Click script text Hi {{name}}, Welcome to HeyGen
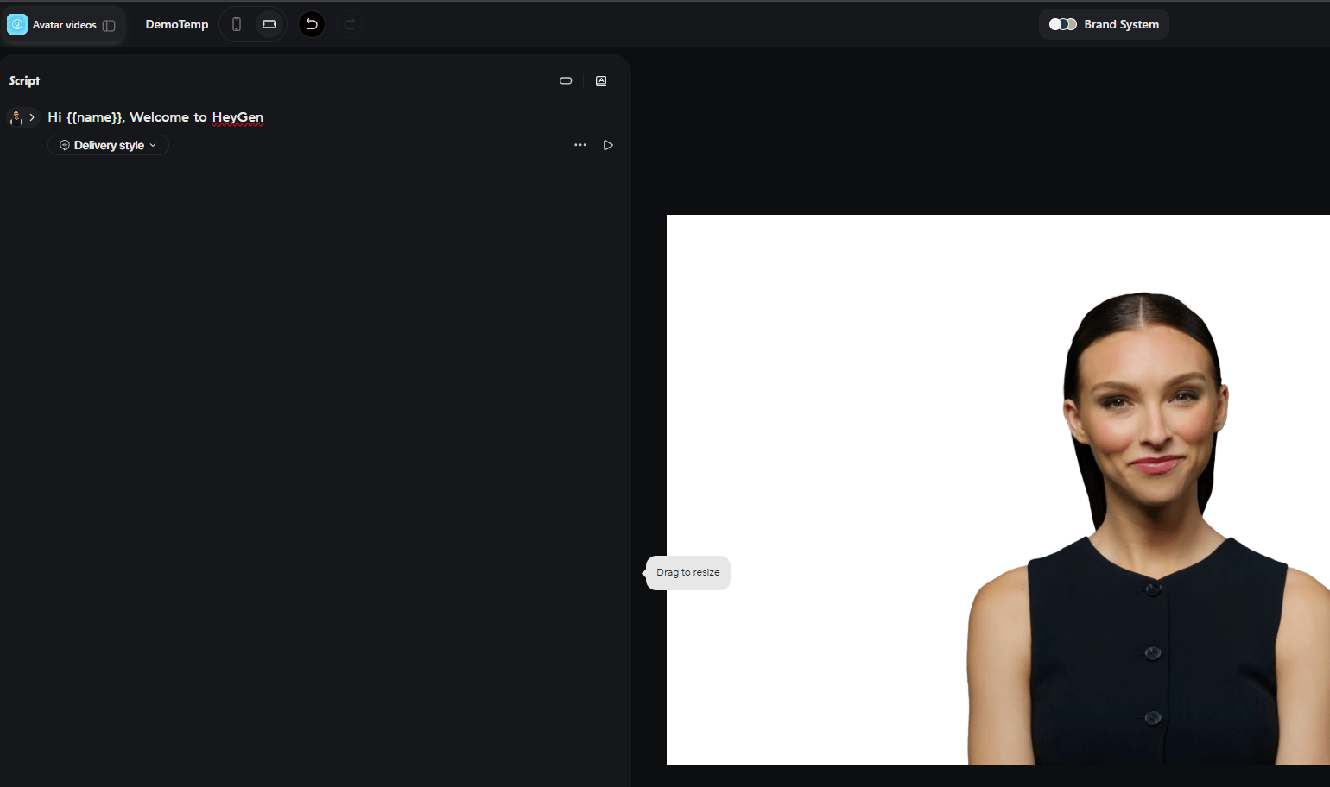Screen dimensions: 1330x787 (x=155, y=117)
